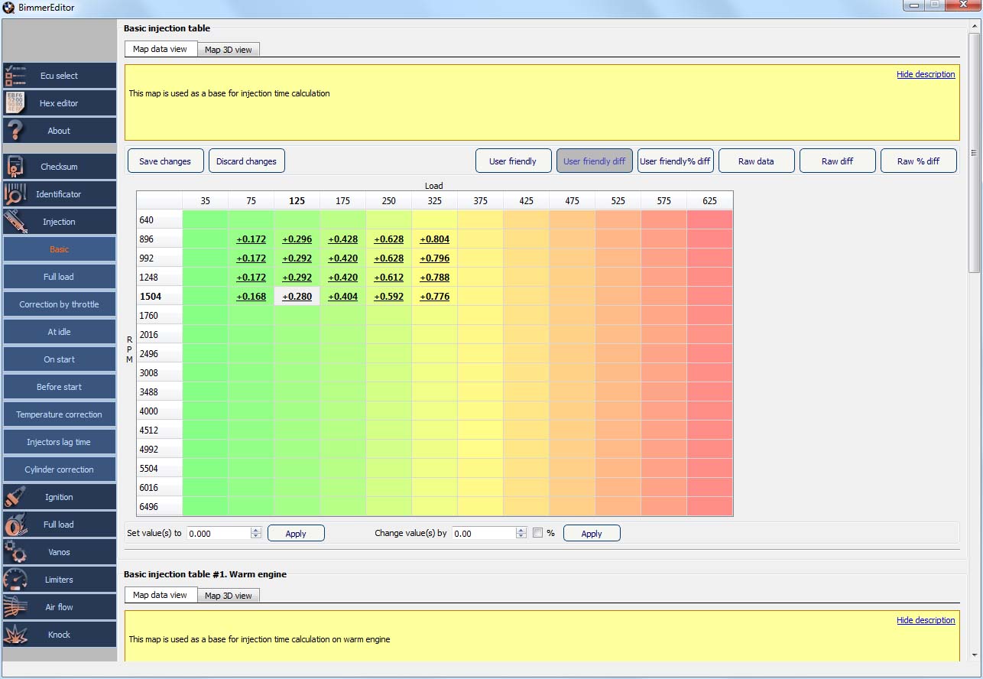
Task: Click the Limiters gauge icon
Action: pos(15,580)
